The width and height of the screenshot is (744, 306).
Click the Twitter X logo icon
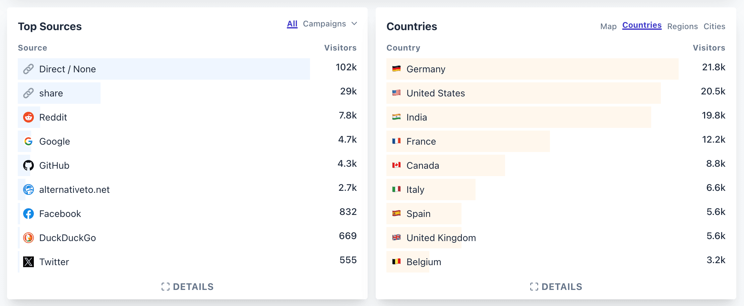tap(28, 262)
